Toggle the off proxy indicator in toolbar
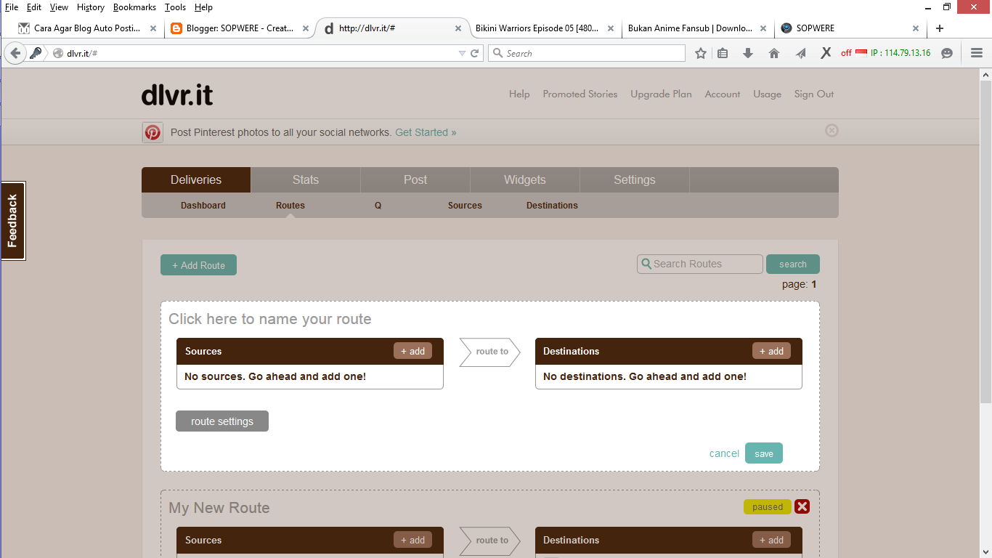This screenshot has width=992, height=558. click(846, 53)
